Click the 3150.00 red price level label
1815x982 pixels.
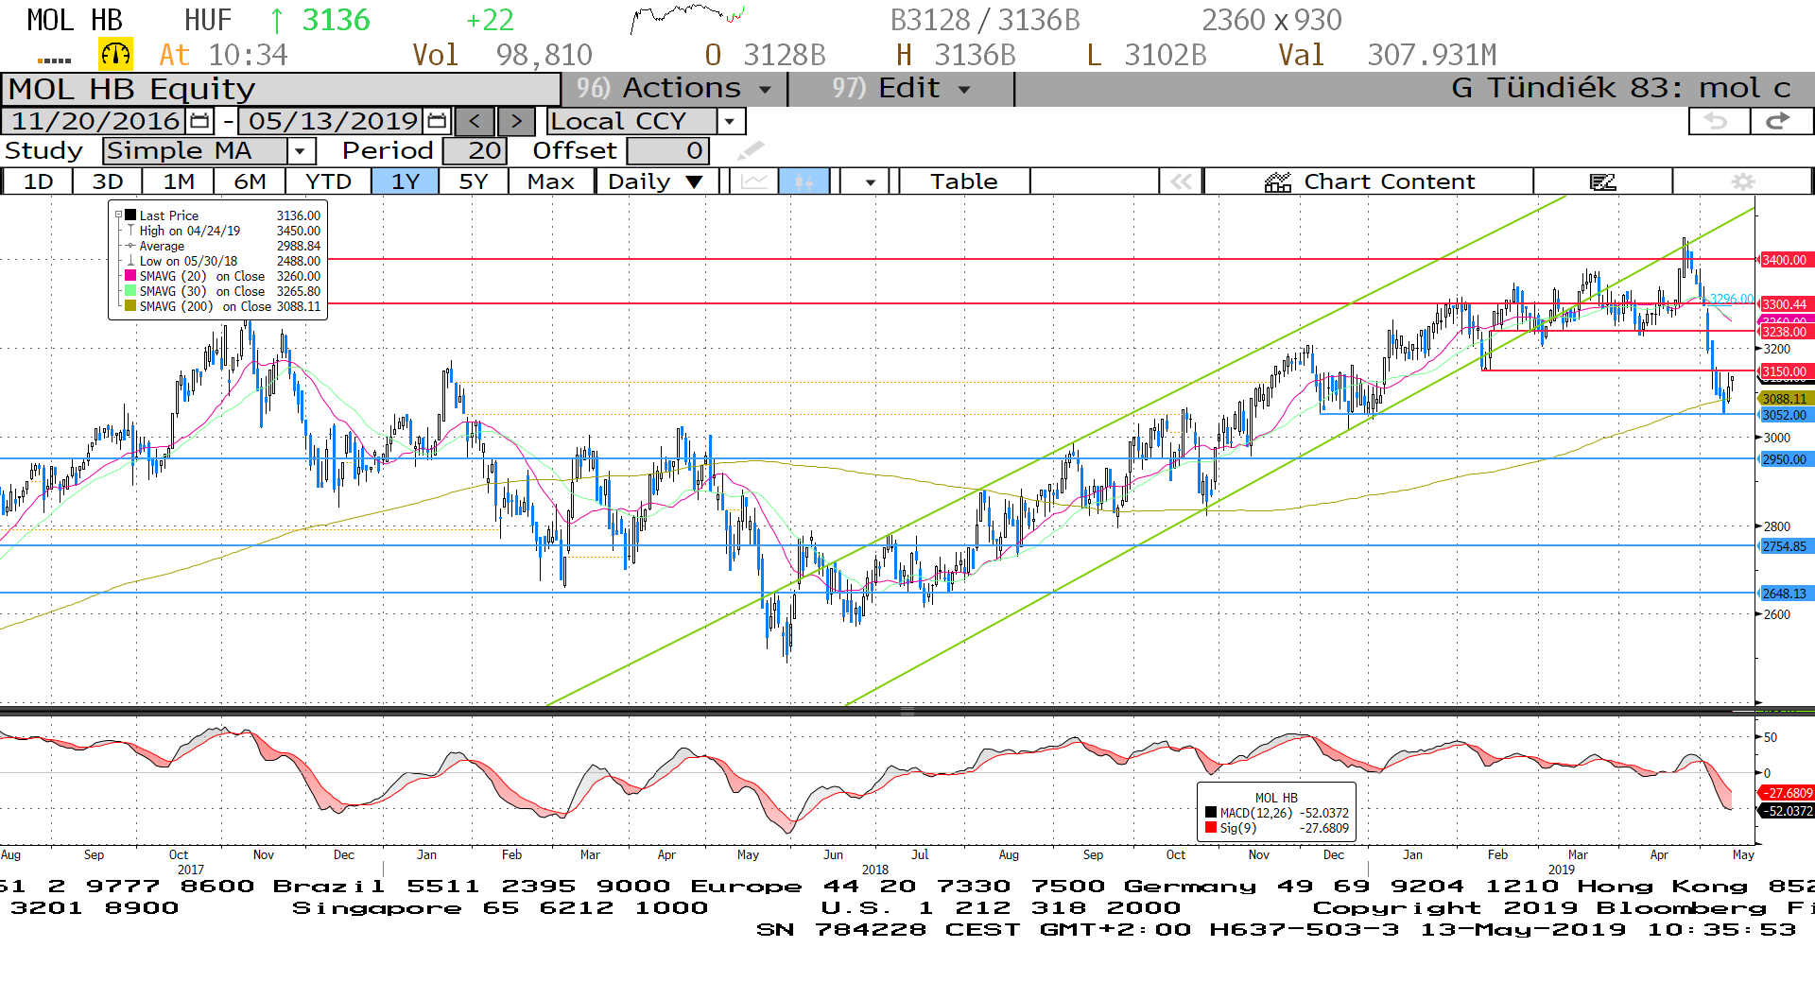click(1784, 372)
